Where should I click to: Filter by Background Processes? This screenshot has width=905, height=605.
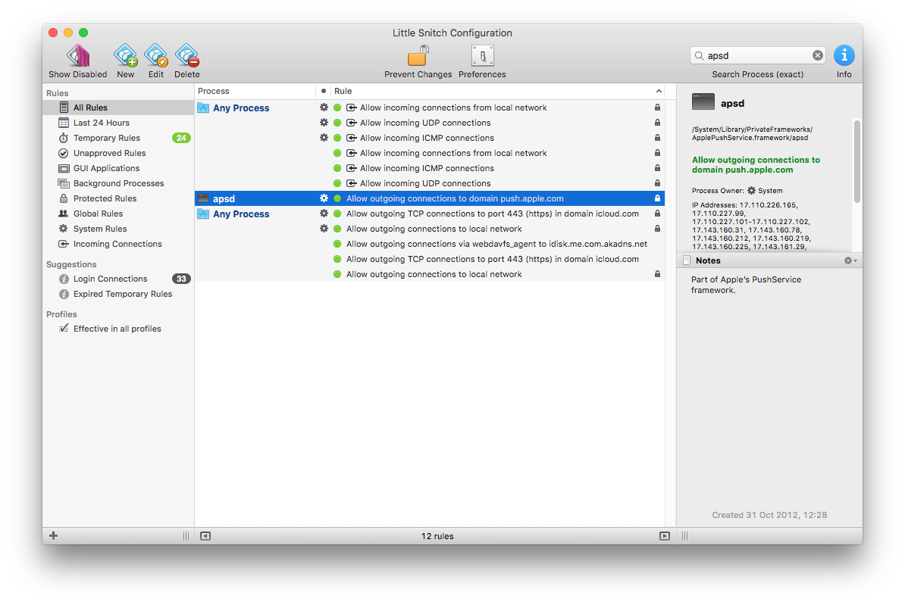(x=118, y=182)
